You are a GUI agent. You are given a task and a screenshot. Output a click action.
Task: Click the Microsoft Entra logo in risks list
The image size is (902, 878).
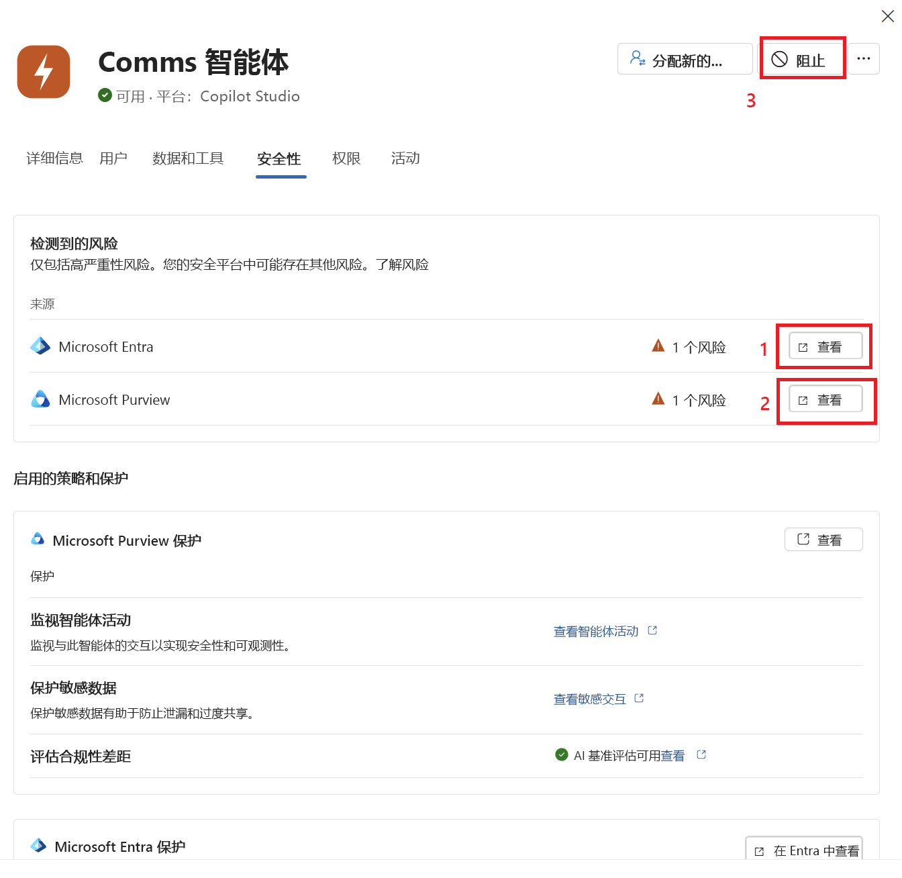[x=40, y=346]
